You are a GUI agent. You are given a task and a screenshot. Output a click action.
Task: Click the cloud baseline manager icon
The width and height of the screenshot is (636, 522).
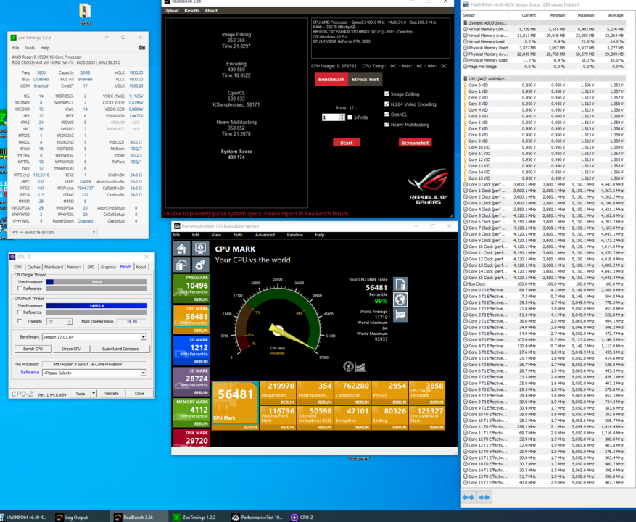coord(182,265)
